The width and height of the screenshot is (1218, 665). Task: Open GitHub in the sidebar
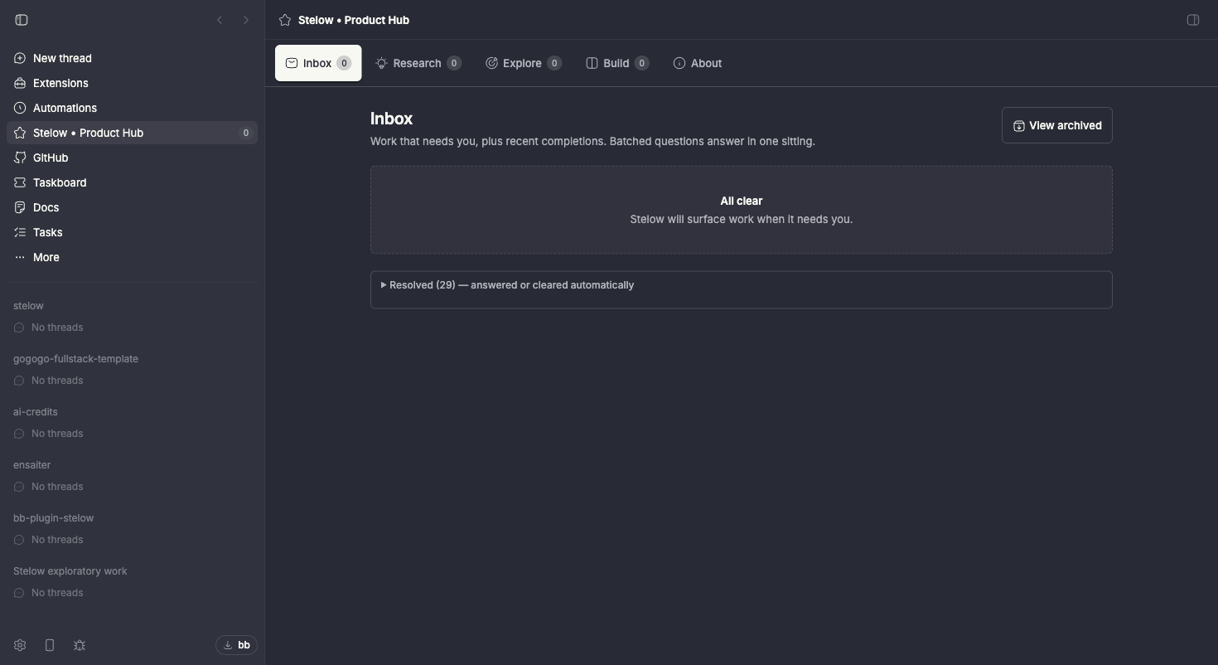133,158
